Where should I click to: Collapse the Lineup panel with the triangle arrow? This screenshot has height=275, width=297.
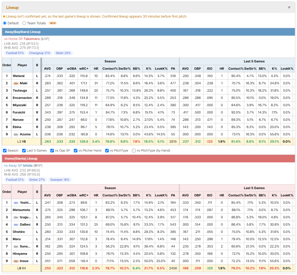[x=289, y=8]
